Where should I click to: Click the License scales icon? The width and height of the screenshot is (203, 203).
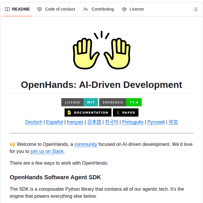click(x=124, y=9)
